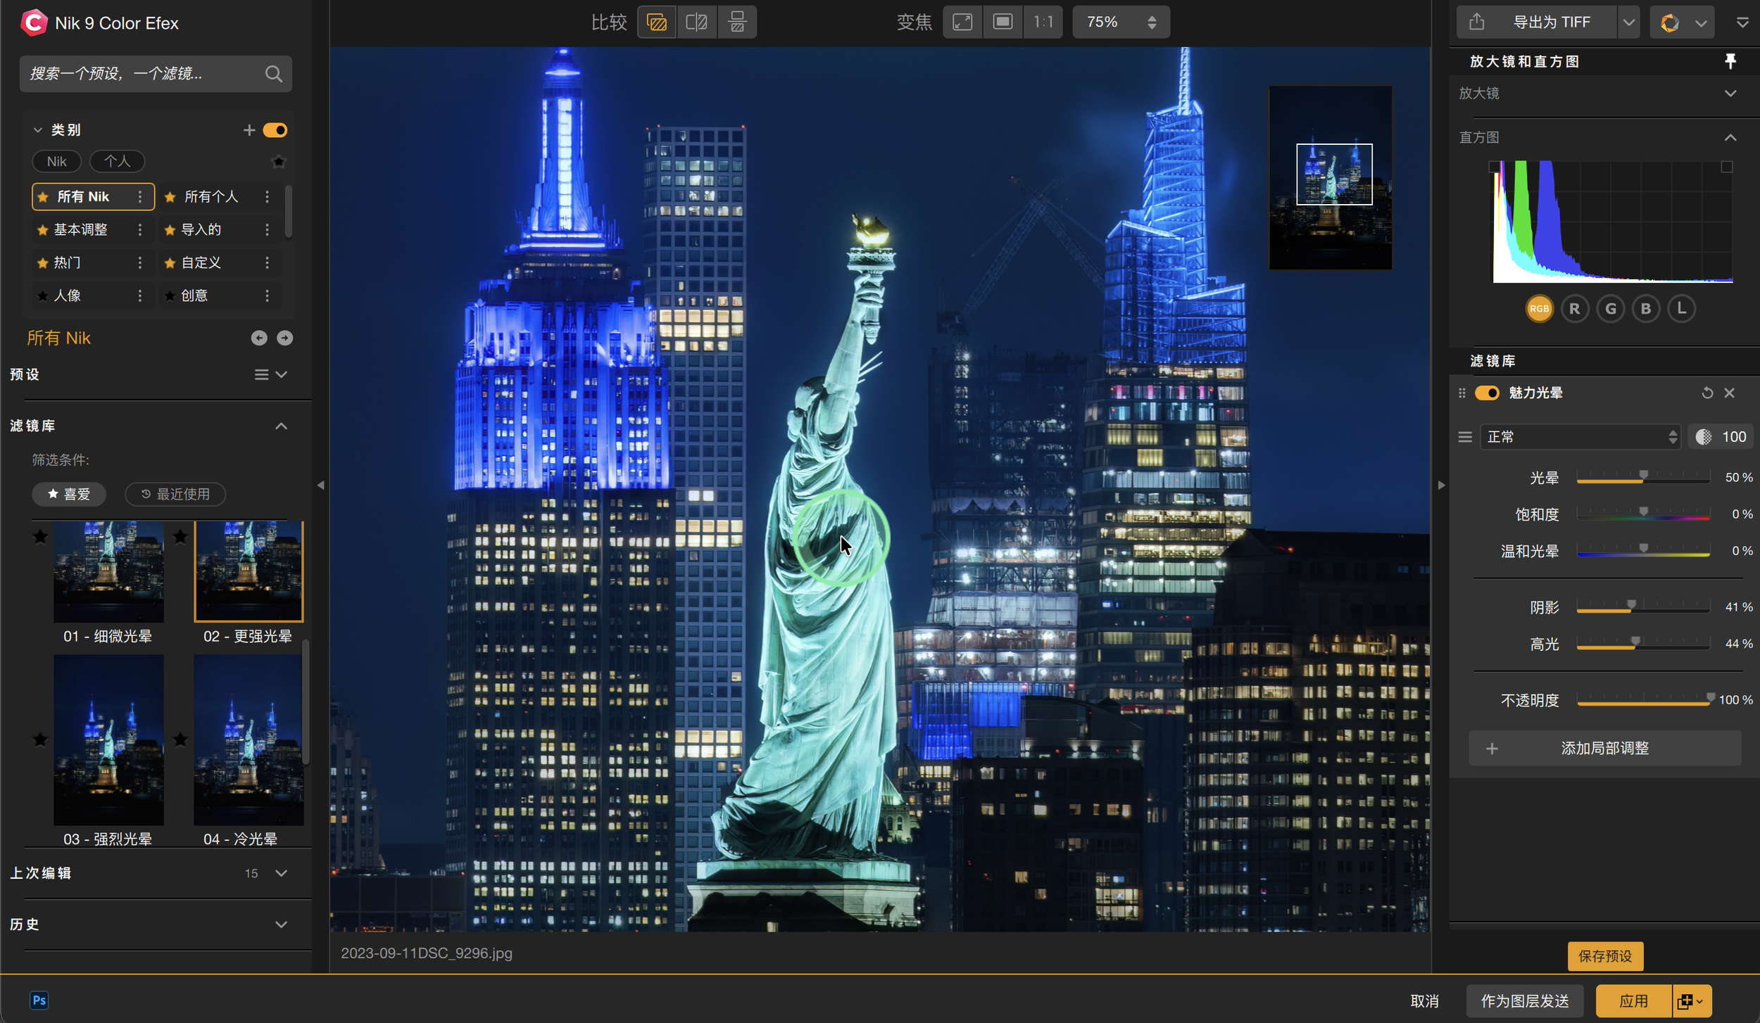1760x1023 pixels.
Task: Show the green histogram channel
Action: [x=1611, y=308]
